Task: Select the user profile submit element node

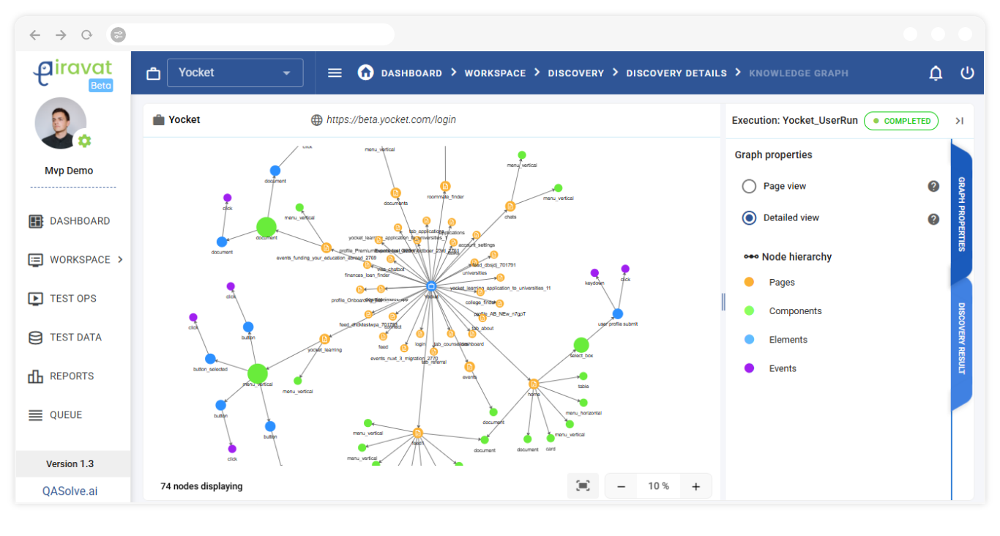Action: click(617, 313)
